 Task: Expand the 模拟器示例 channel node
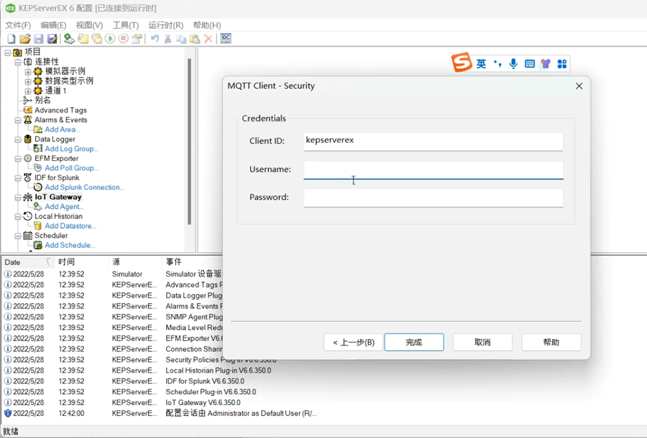click(28, 72)
